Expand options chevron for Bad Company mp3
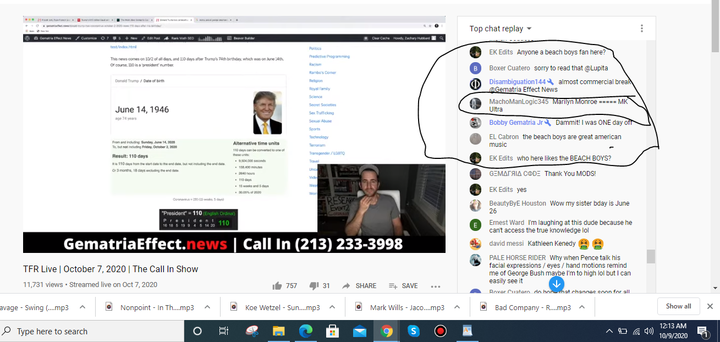 [582, 307]
